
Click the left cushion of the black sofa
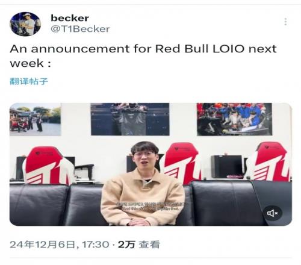[x=39, y=205]
